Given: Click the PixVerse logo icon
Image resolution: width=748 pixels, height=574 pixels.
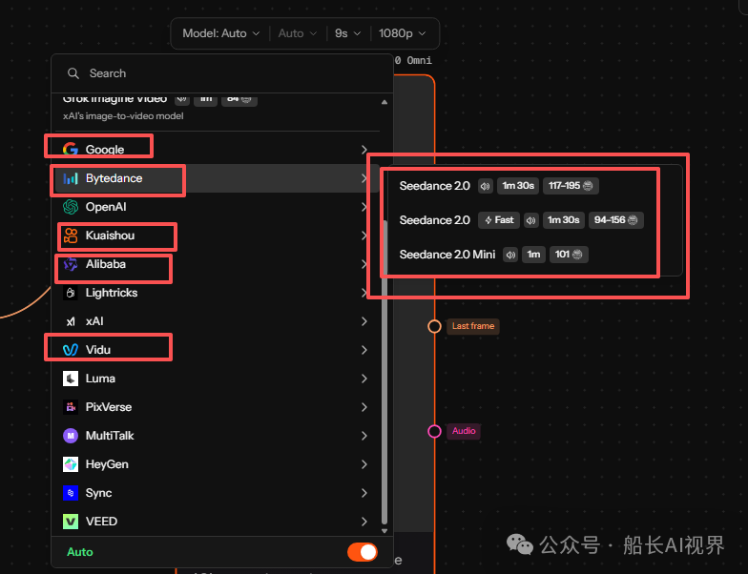Looking at the screenshot, I should click(71, 407).
